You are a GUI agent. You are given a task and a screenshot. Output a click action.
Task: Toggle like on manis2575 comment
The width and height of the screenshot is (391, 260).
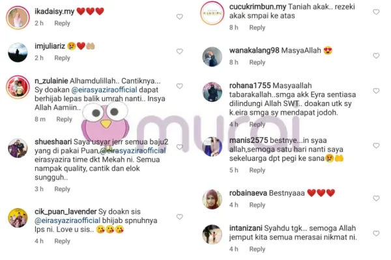coord(376,146)
